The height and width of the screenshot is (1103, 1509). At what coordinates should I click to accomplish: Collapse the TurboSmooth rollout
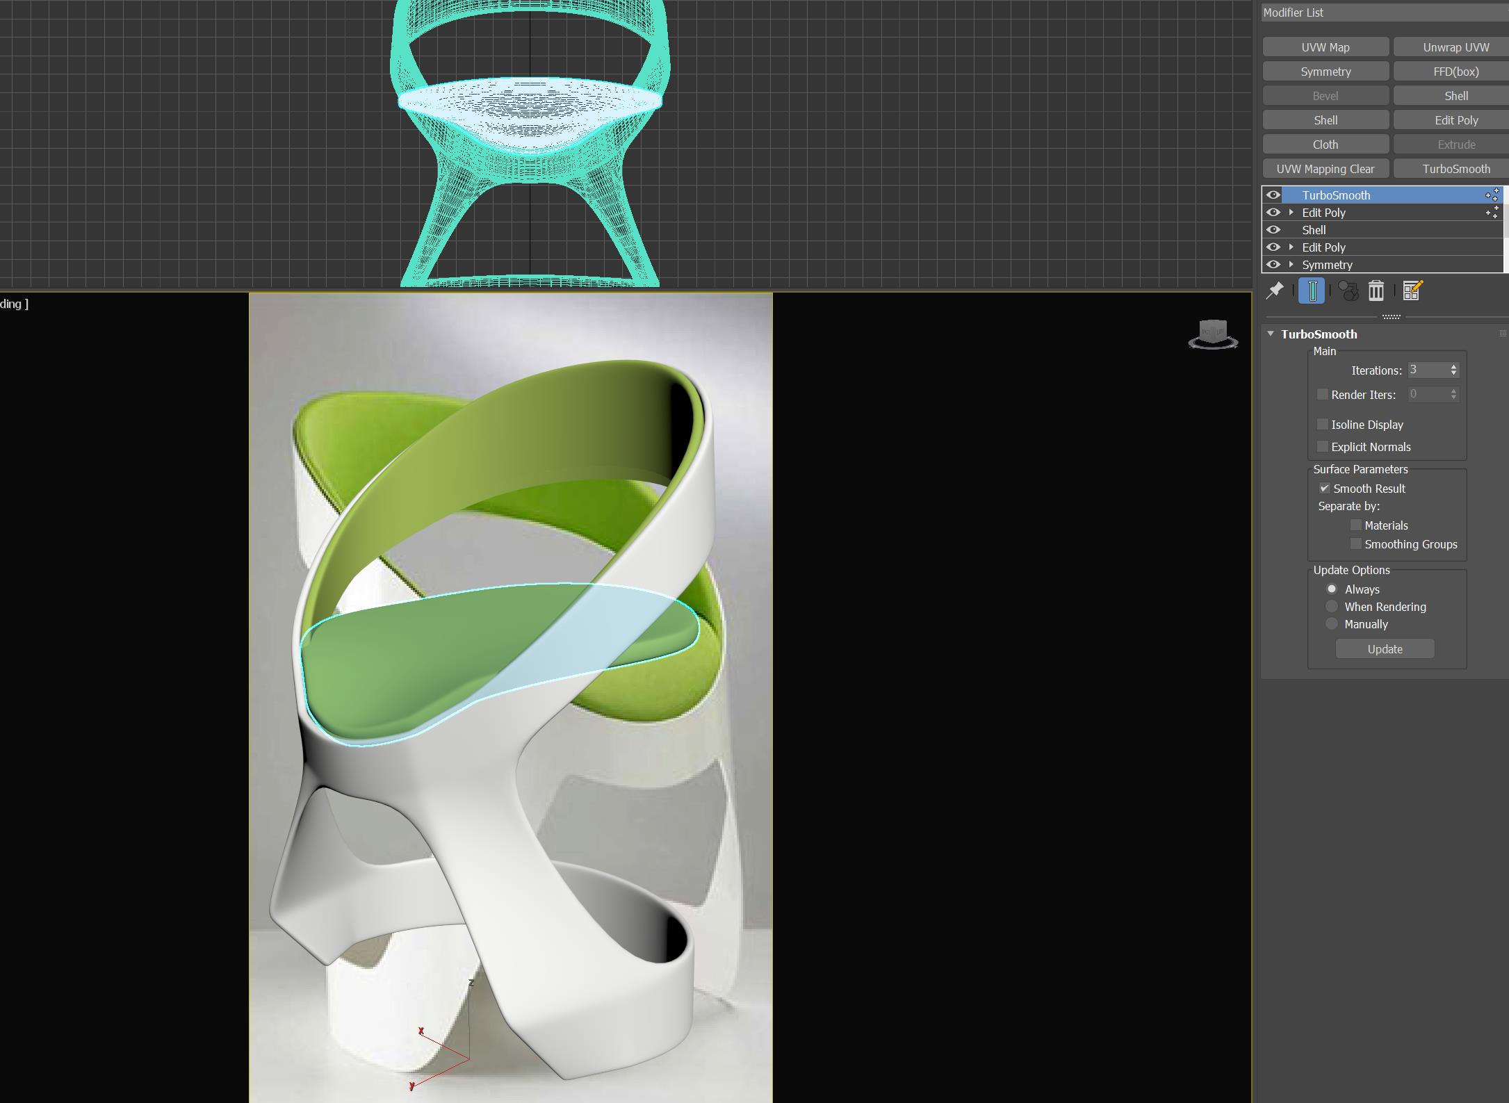tap(1271, 334)
